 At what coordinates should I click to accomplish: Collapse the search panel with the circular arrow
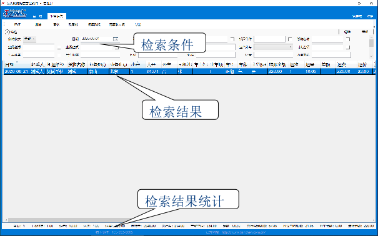click(x=7, y=32)
